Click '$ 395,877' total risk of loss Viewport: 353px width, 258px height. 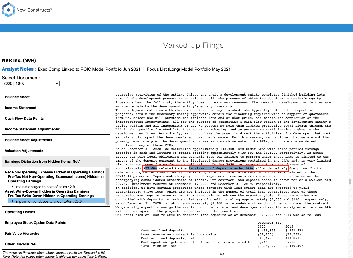[267, 246]
